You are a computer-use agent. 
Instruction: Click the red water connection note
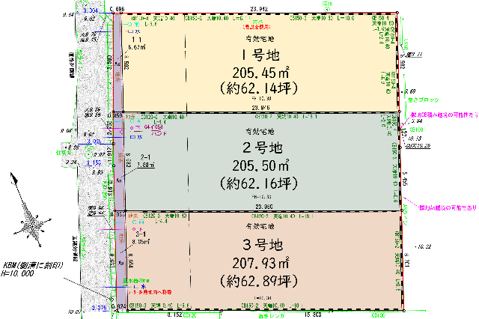(152, 291)
